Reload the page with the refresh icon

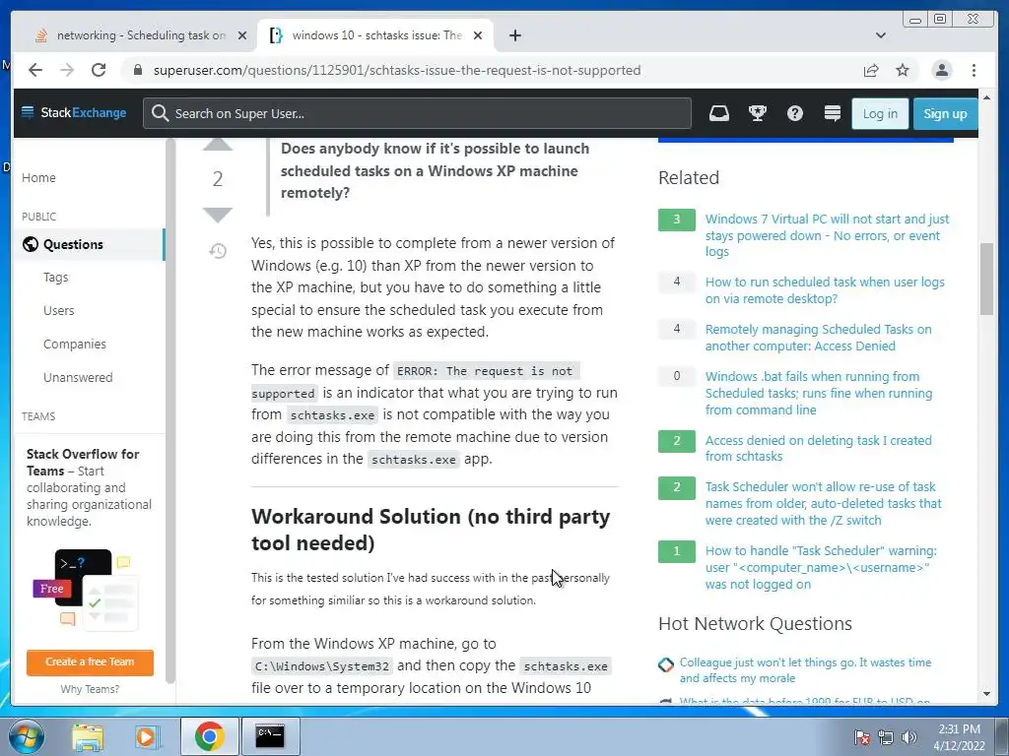pos(99,70)
